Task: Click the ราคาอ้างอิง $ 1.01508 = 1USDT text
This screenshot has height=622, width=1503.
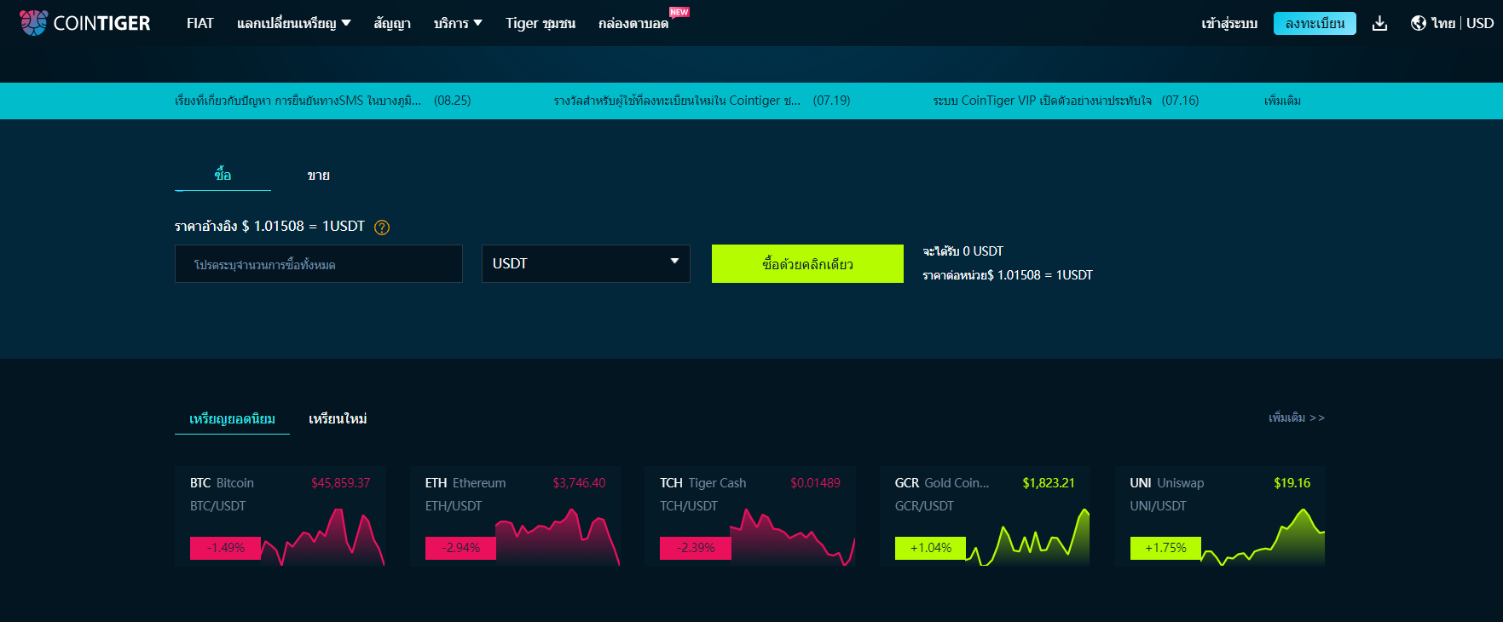Action: [269, 226]
